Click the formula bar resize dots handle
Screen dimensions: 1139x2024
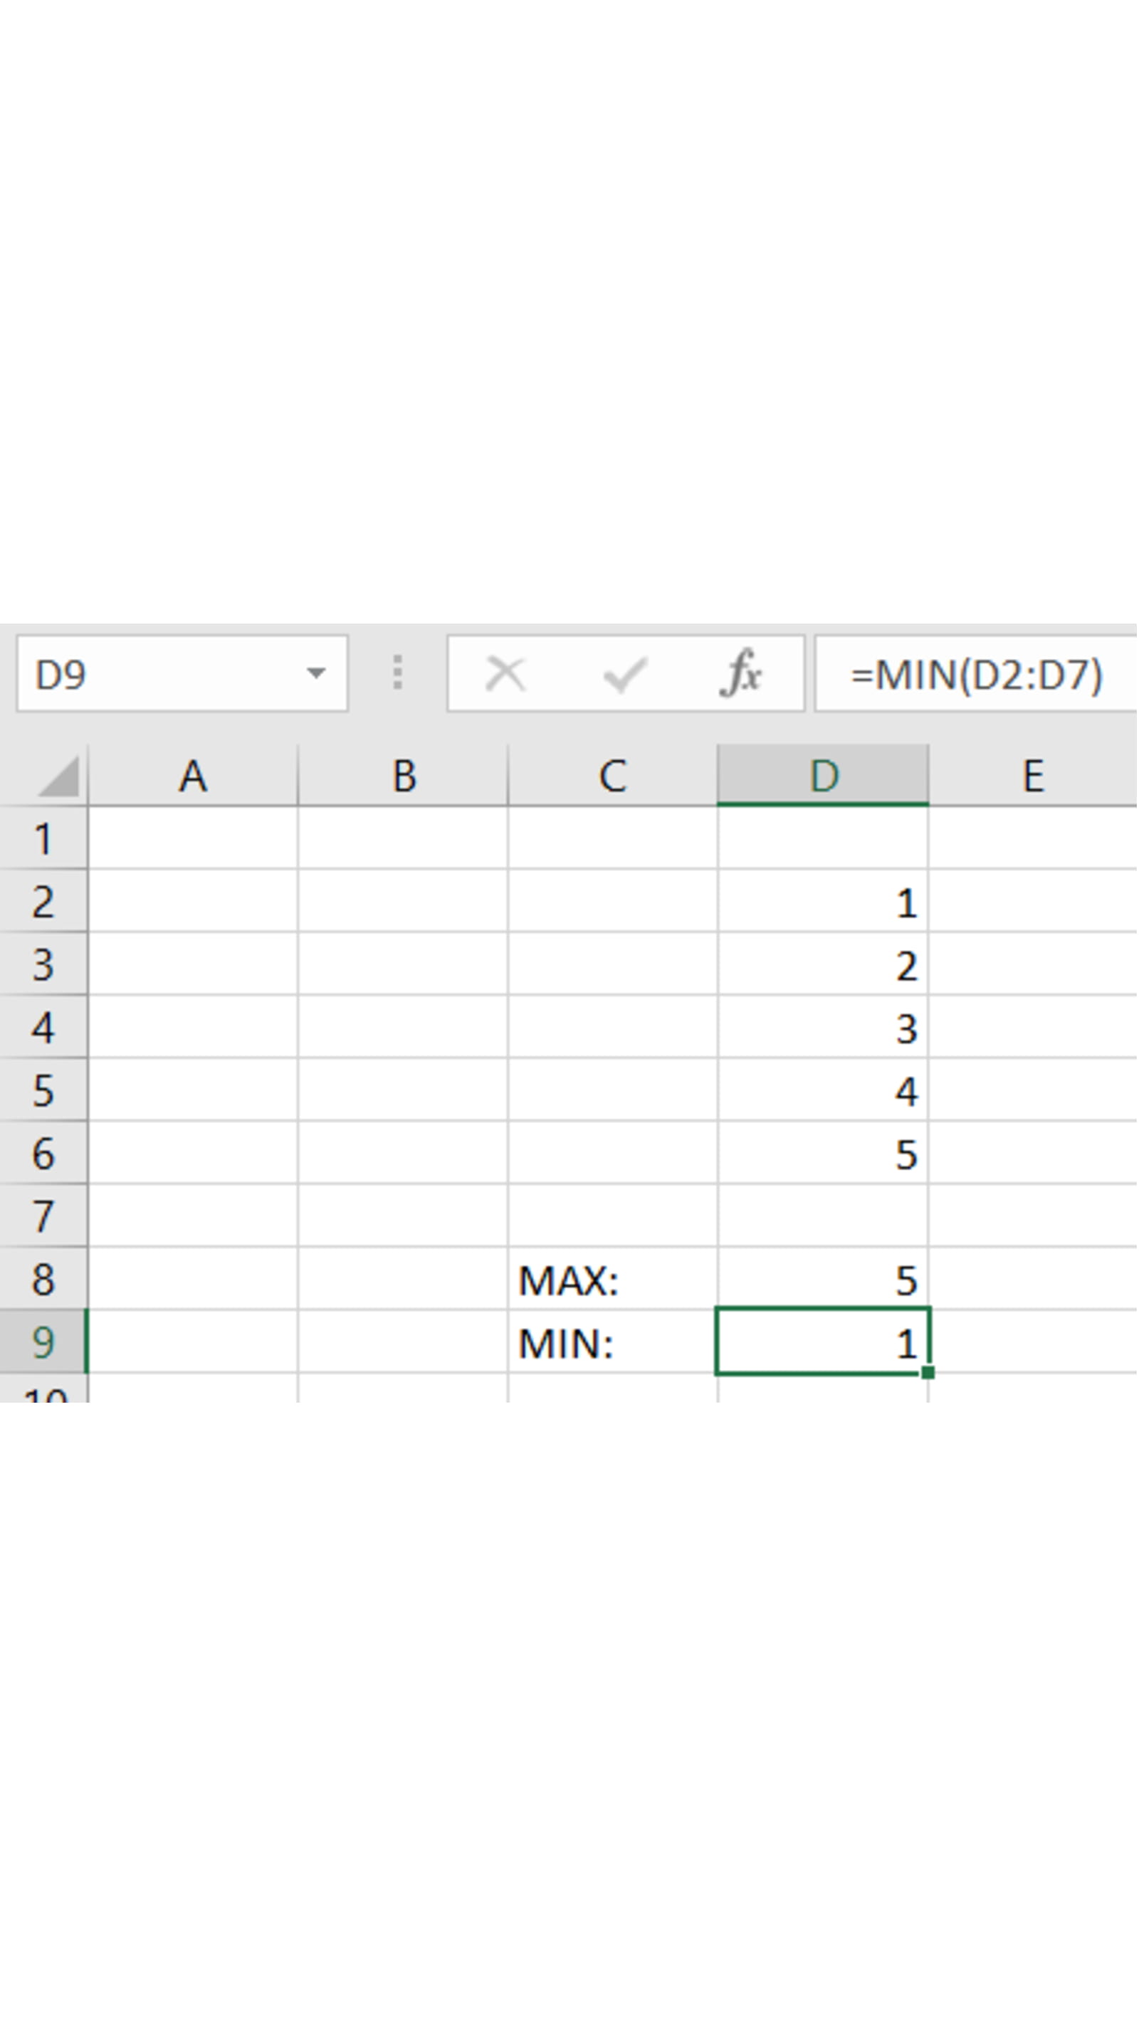(398, 673)
